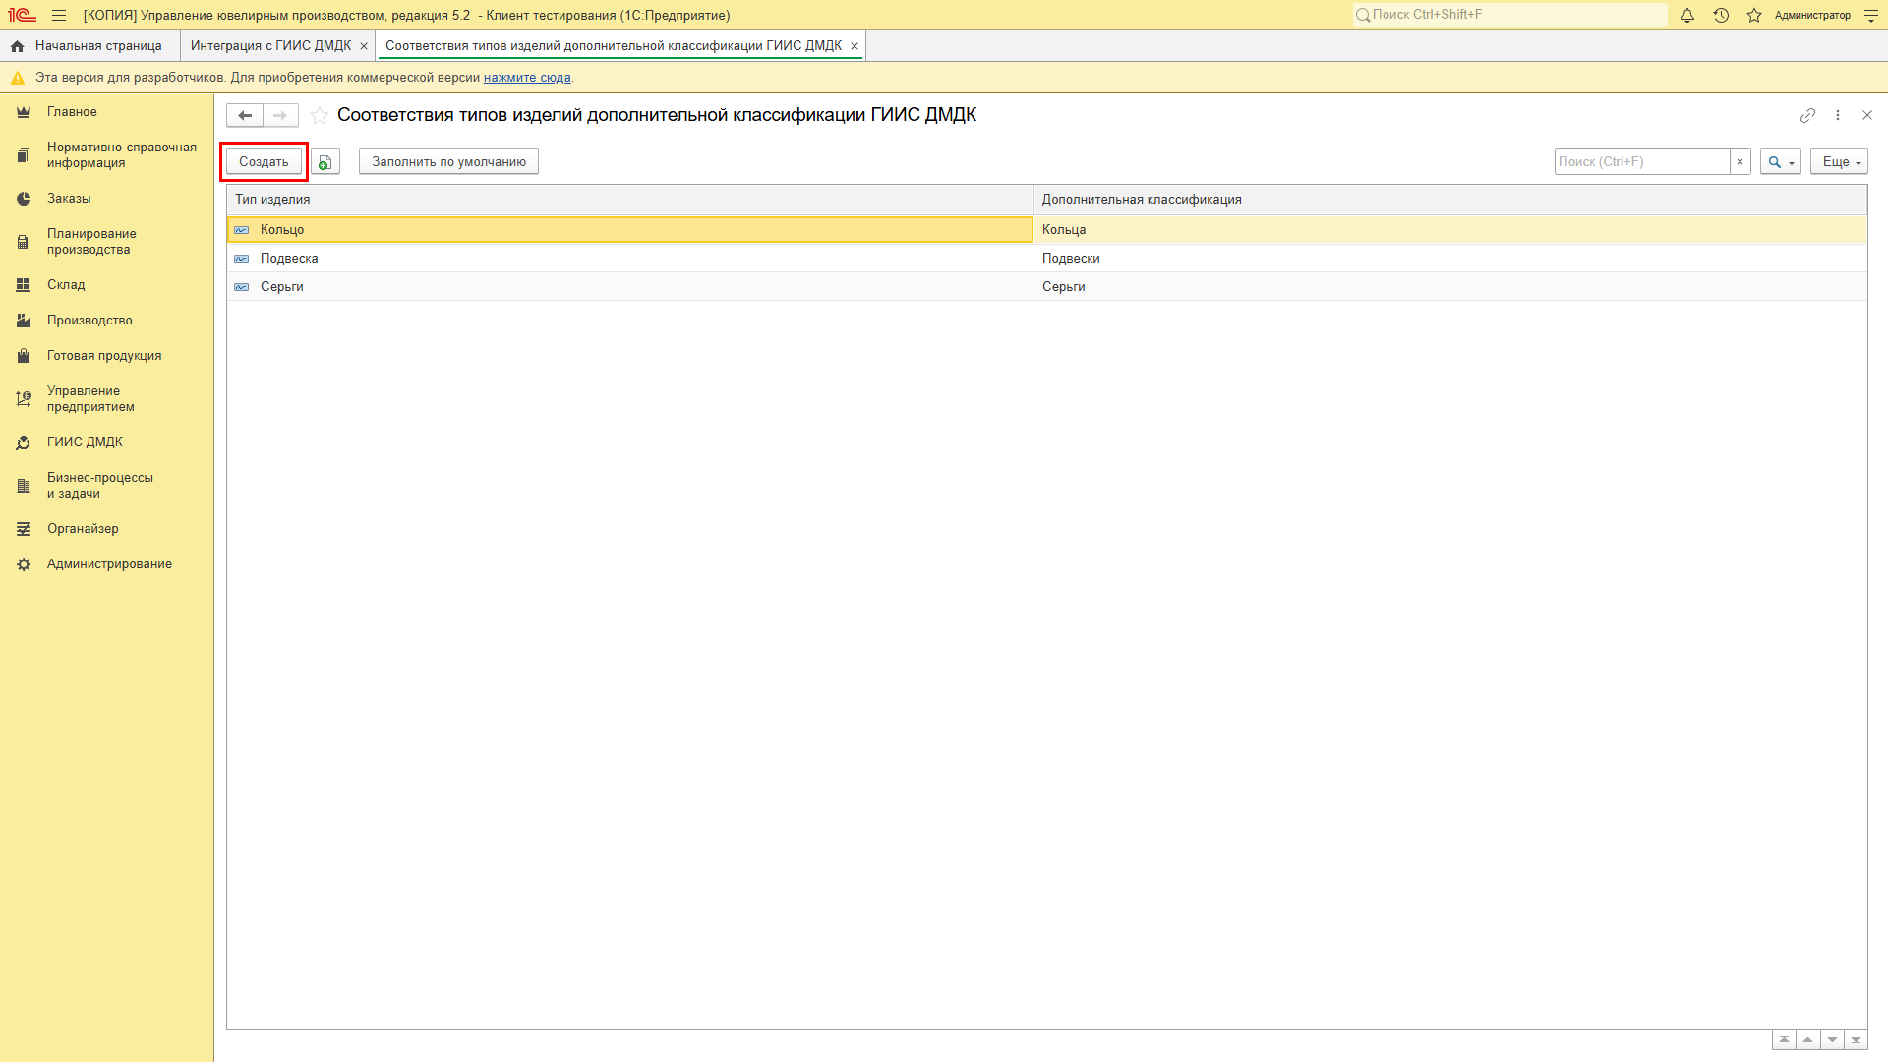Clear list search with X button
The image size is (1888, 1062).
[1740, 162]
